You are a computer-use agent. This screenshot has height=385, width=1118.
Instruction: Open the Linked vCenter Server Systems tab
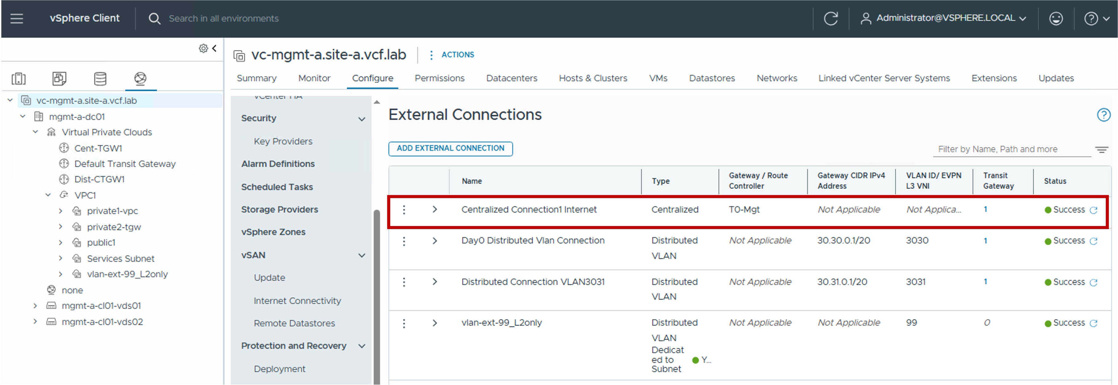click(884, 79)
